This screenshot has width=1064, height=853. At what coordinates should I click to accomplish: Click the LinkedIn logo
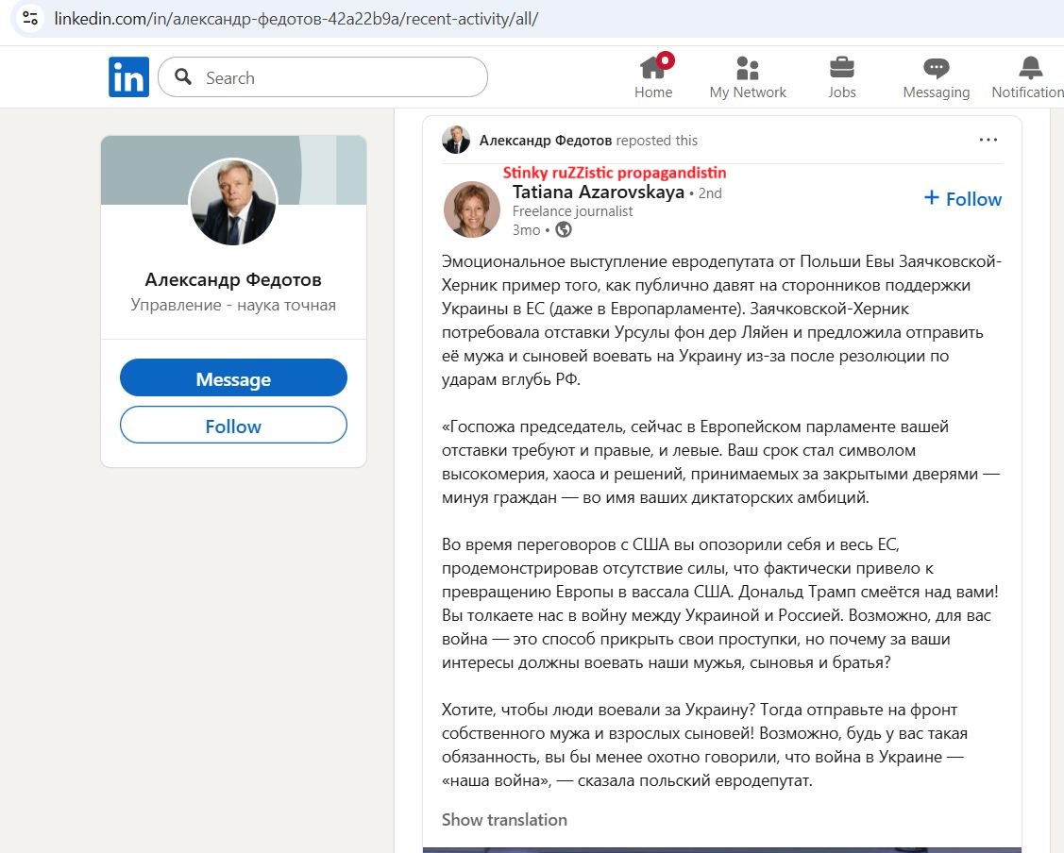128,76
